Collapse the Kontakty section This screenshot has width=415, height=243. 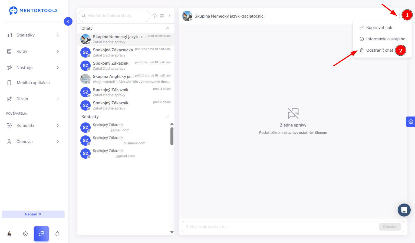click(x=167, y=116)
